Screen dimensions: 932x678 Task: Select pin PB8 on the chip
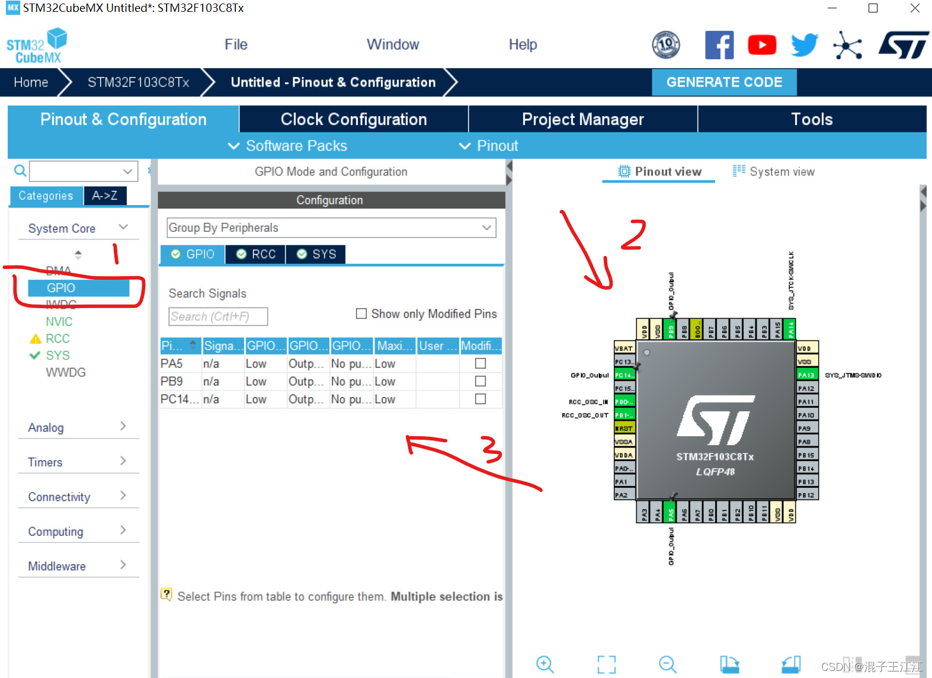point(684,329)
